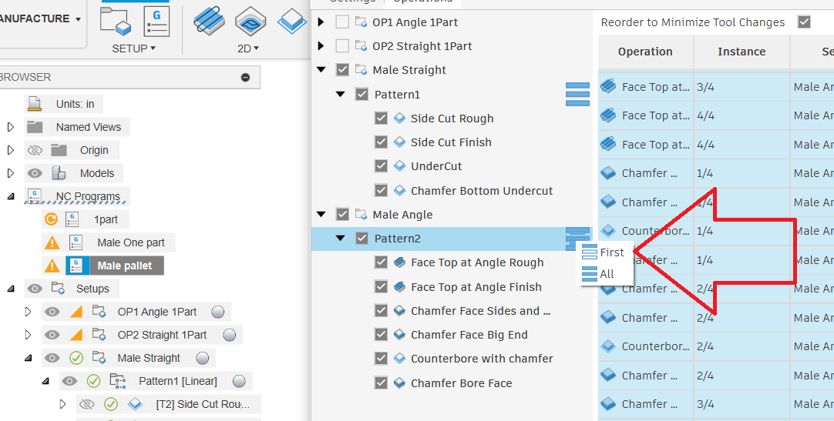The width and height of the screenshot is (834, 421).
Task: Uncheck the Pattern1 checkbox
Action: click(x=362, y=95)
